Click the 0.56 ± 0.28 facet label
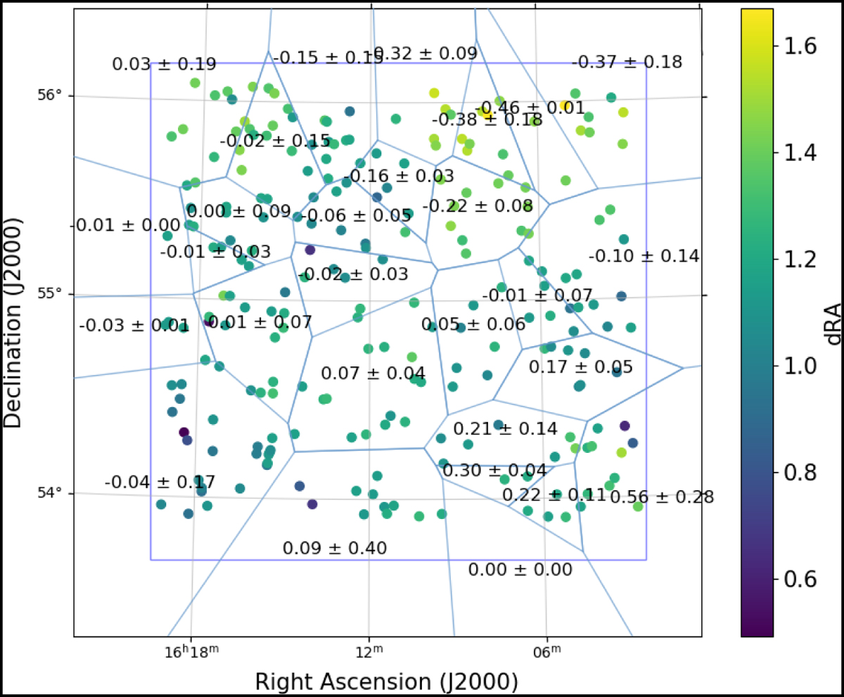 (x=661, y=498)
